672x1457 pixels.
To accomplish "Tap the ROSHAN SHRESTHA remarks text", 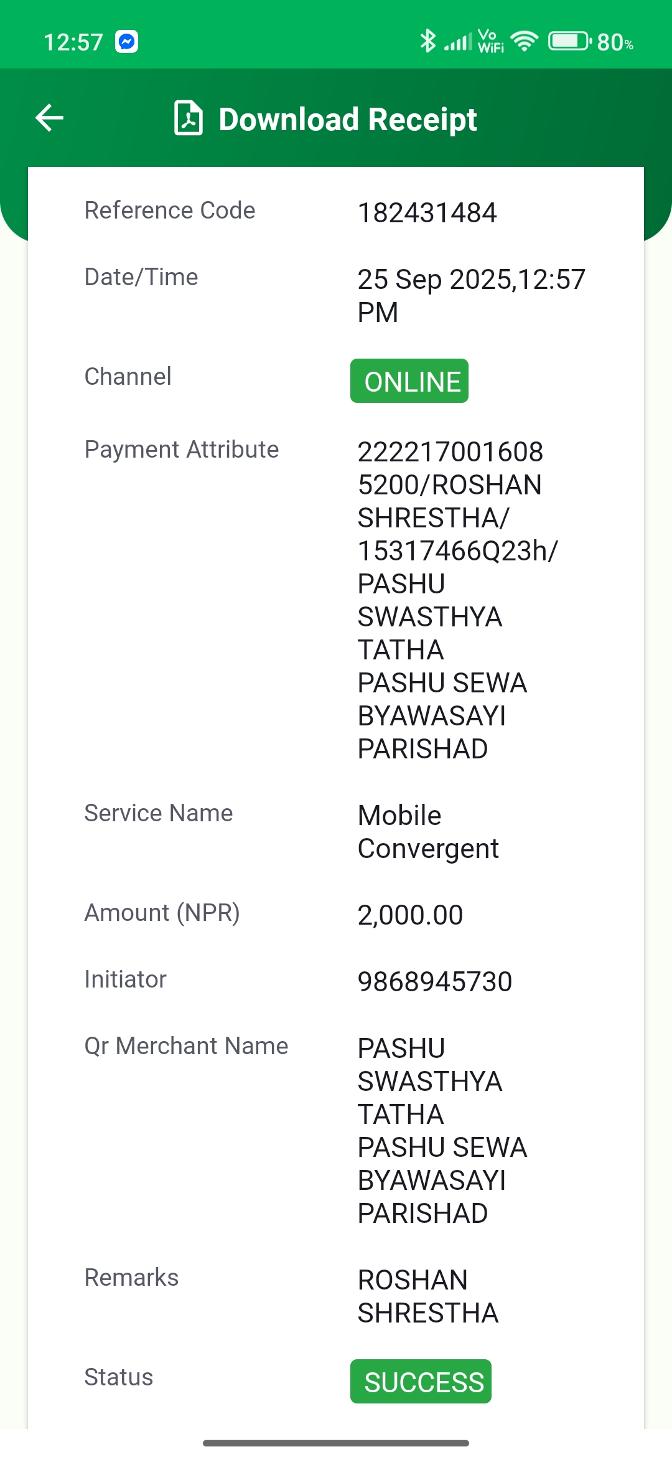I will (428, 1296).
